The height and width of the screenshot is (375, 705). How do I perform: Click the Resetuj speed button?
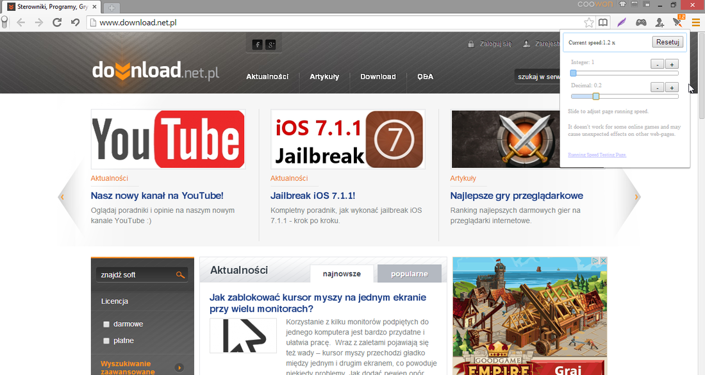click(668, 42)
